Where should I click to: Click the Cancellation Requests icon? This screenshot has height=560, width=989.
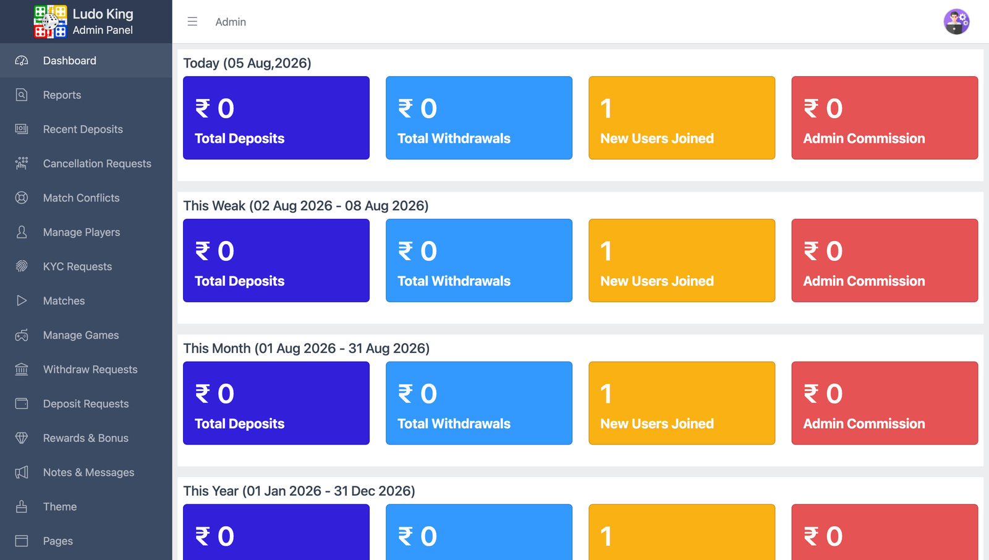[22, 163]
